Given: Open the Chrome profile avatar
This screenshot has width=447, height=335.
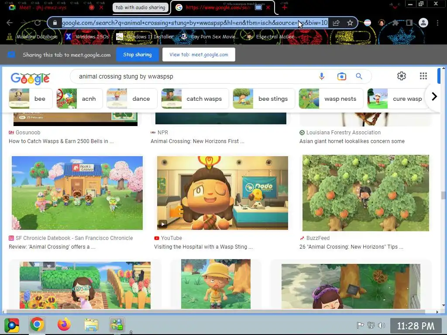Looking at the screenshot, I should click(423, 23).
